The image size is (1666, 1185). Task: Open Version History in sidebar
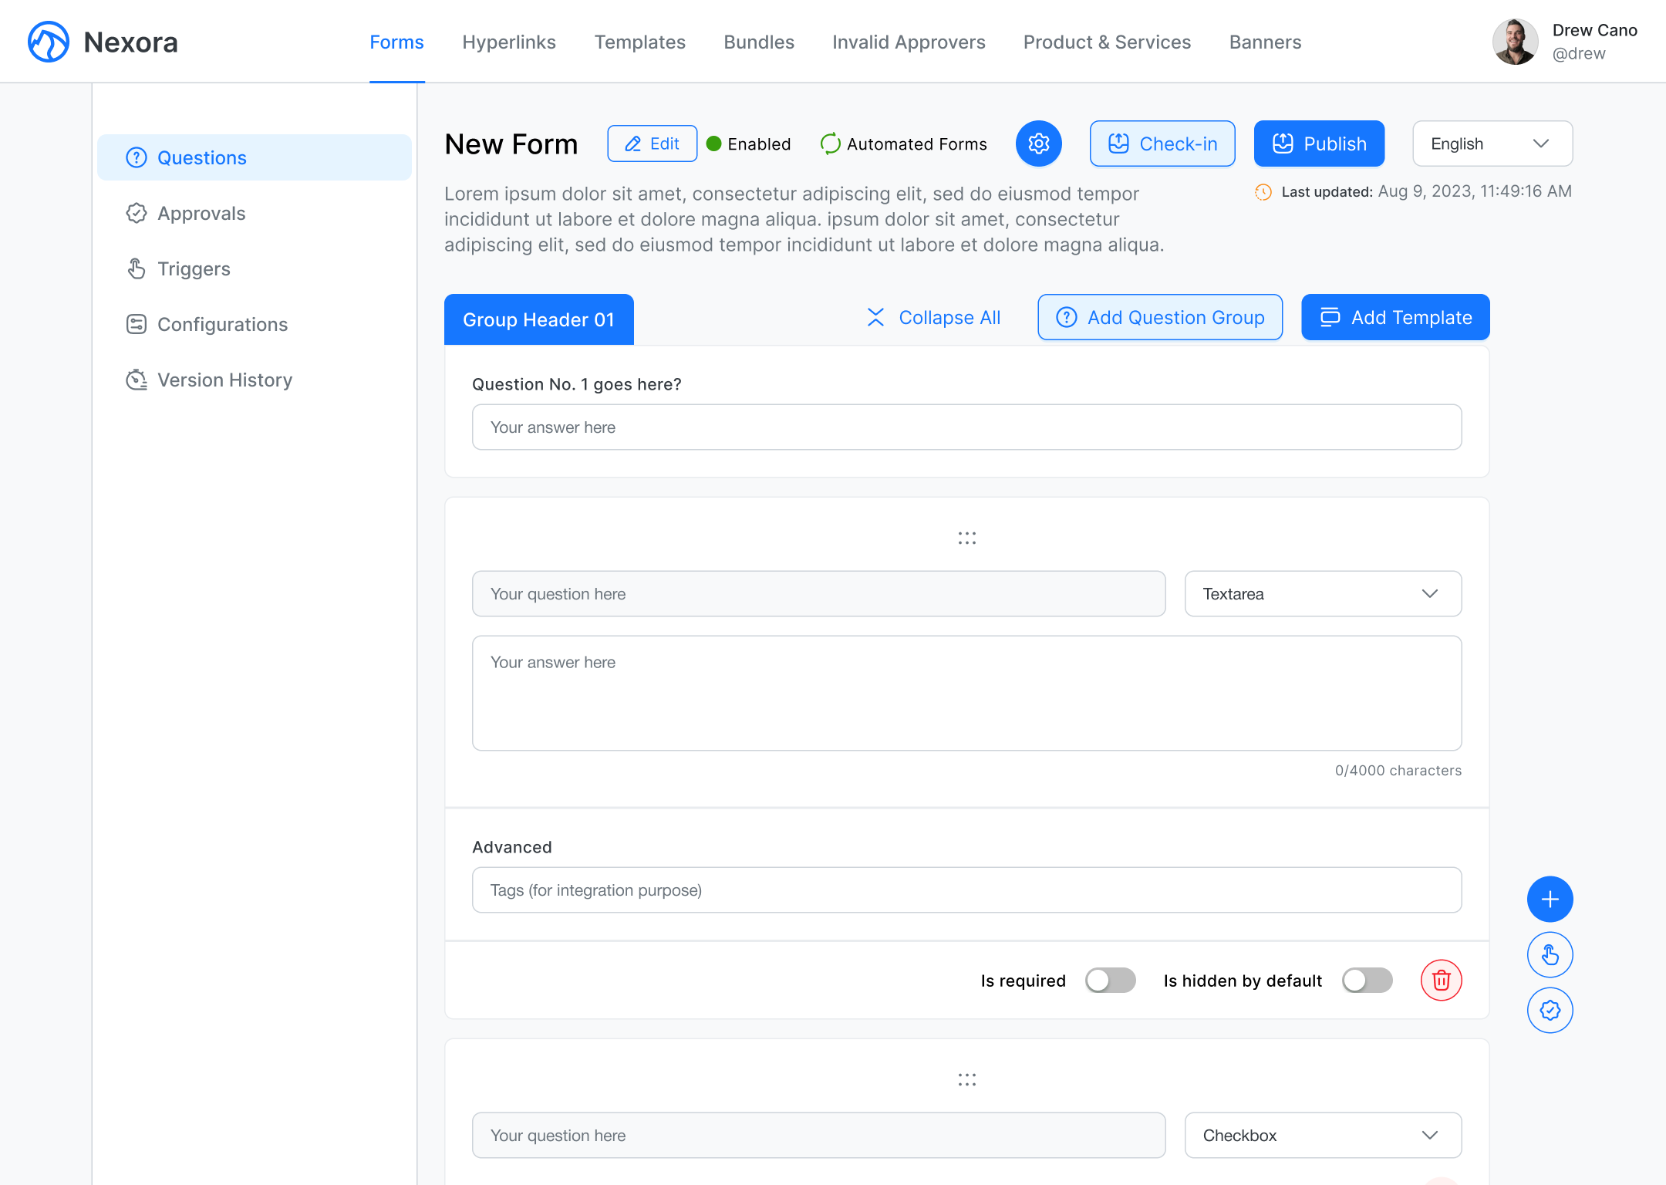tap(224, 380)
